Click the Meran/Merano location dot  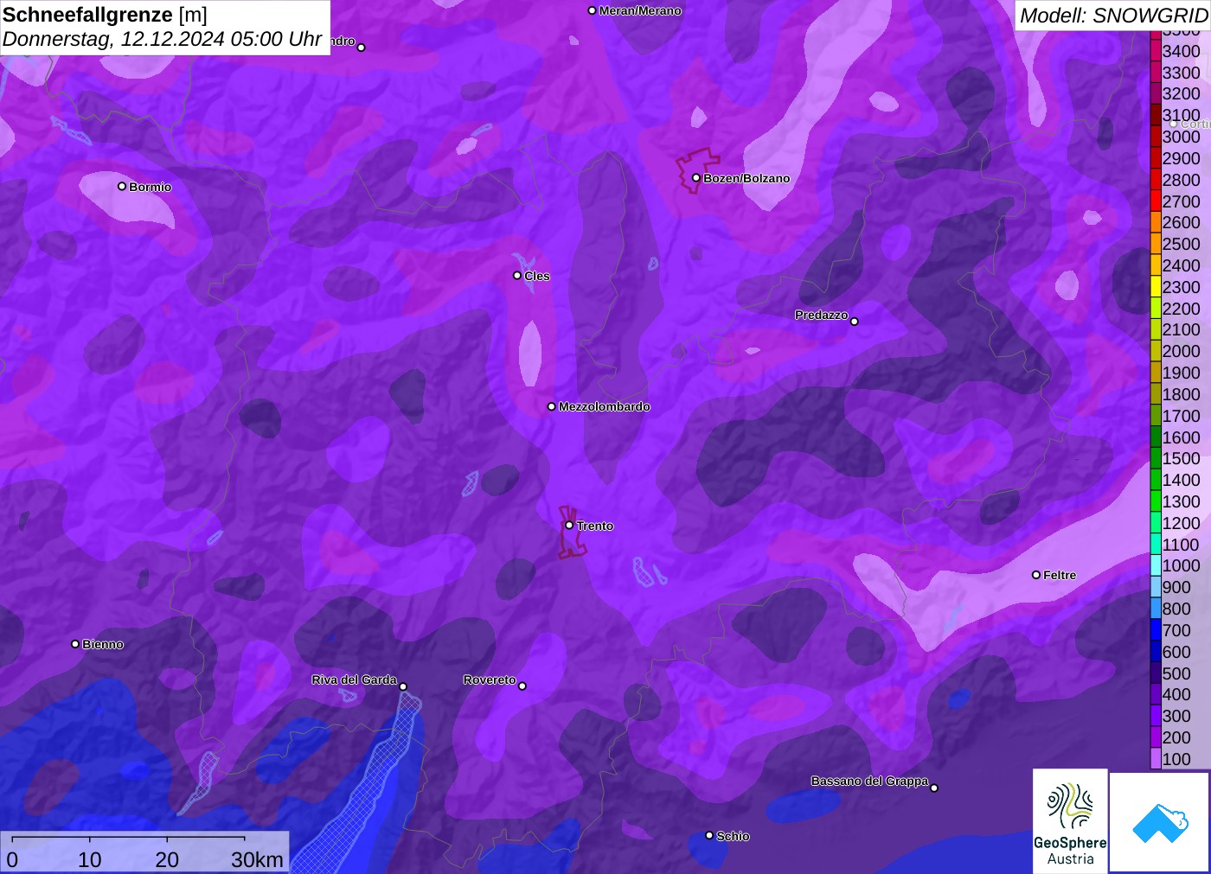(593, 10)
